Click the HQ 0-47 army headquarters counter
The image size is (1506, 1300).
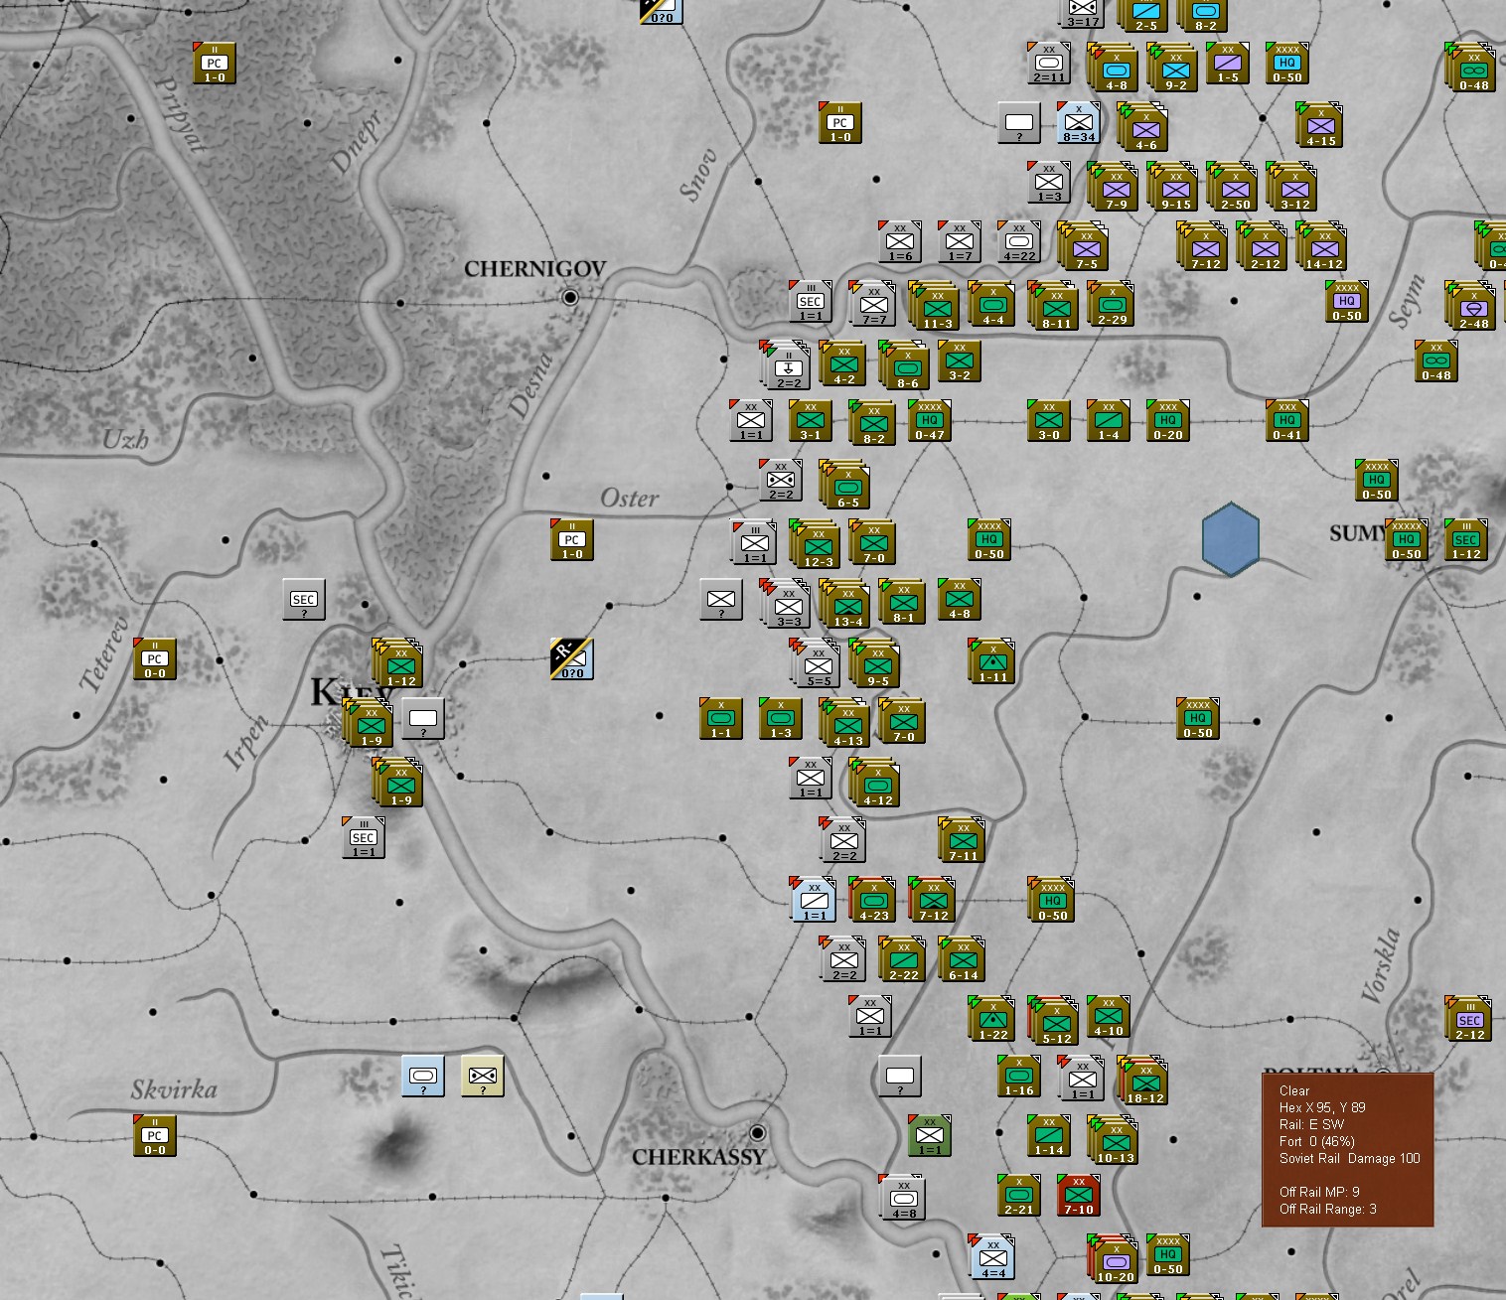(930, 421)
